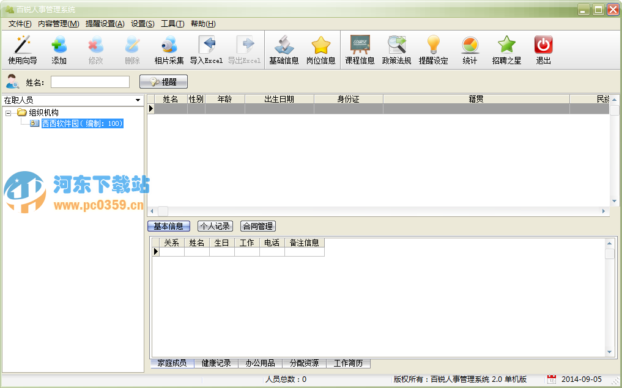
Task: Open 招聘之星 green star icon
Action: point(506,45)
